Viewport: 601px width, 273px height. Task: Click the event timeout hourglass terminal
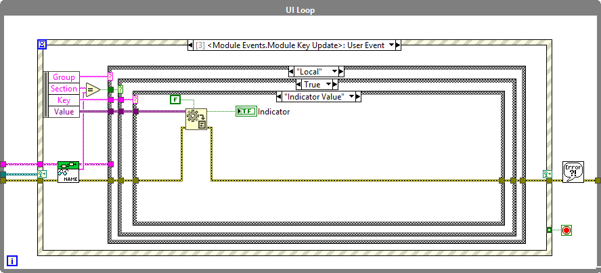[42, 45]
